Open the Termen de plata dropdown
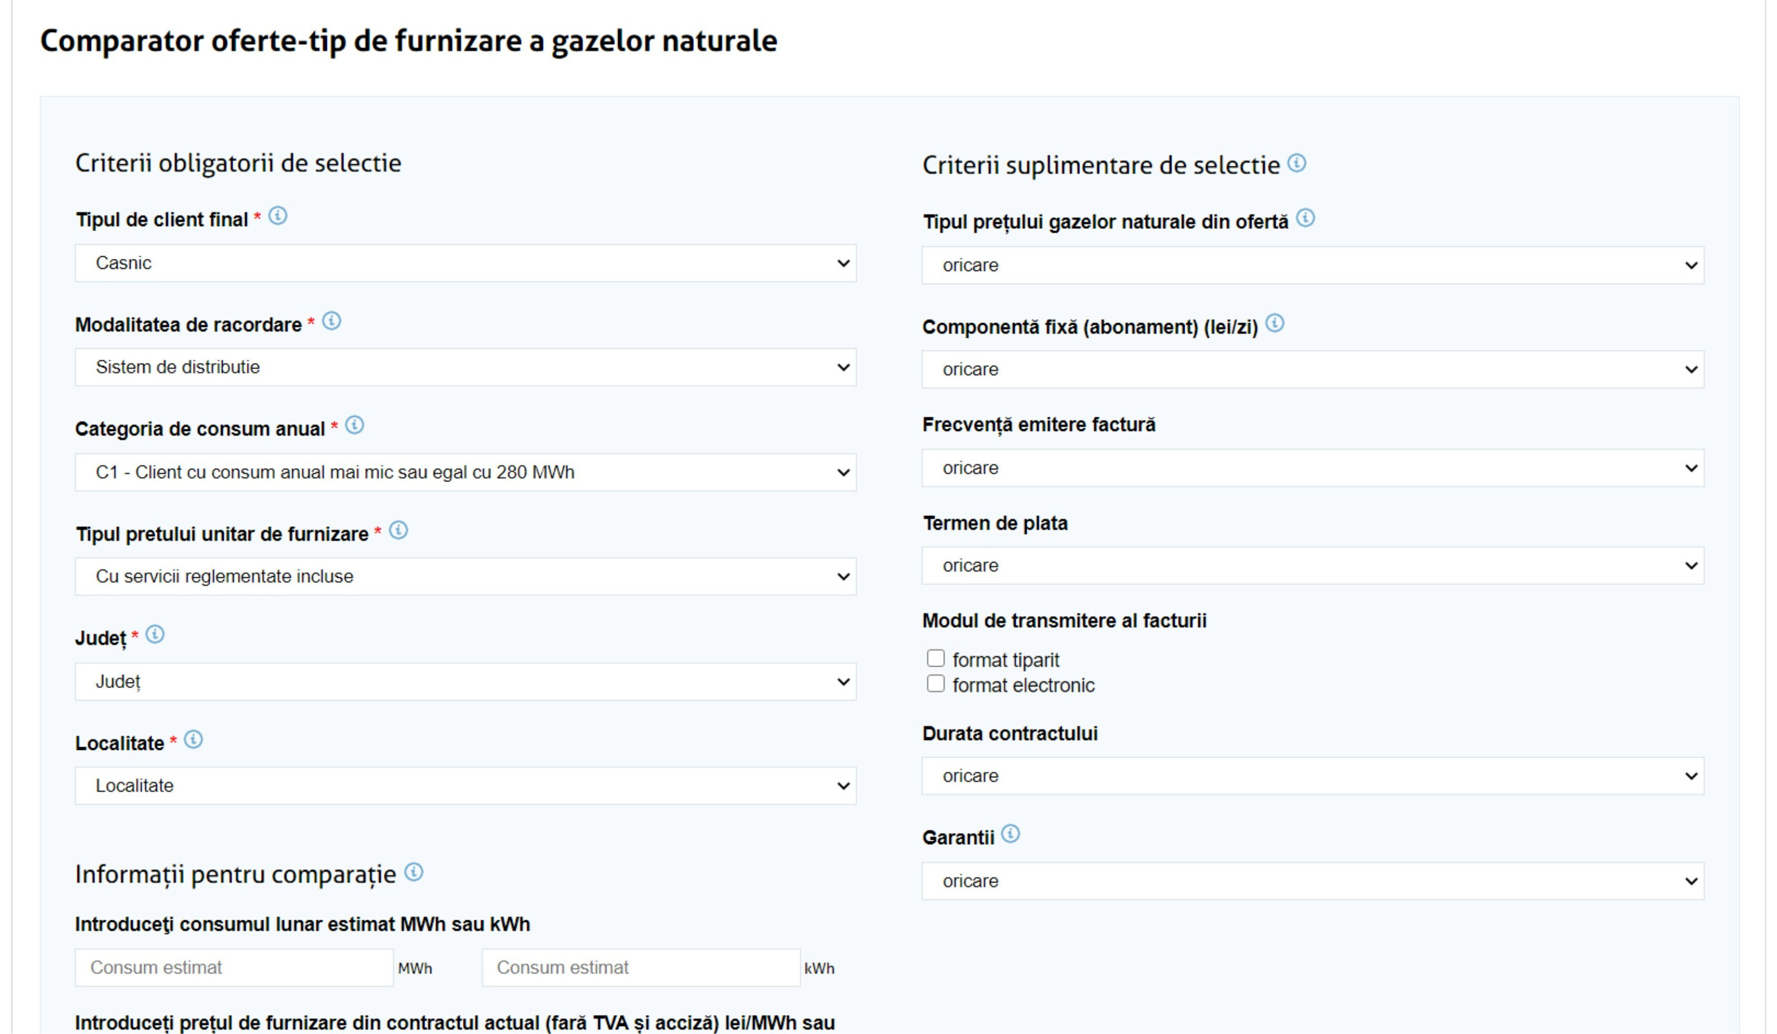 pyautogui.click(x=1313, y=565)
